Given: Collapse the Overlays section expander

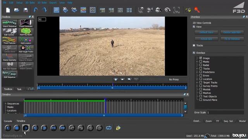Looking at the screenshot, I should [194, 53].
